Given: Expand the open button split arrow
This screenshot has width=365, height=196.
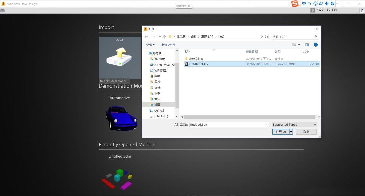Looking at the screenshot, I should [291, 132].
